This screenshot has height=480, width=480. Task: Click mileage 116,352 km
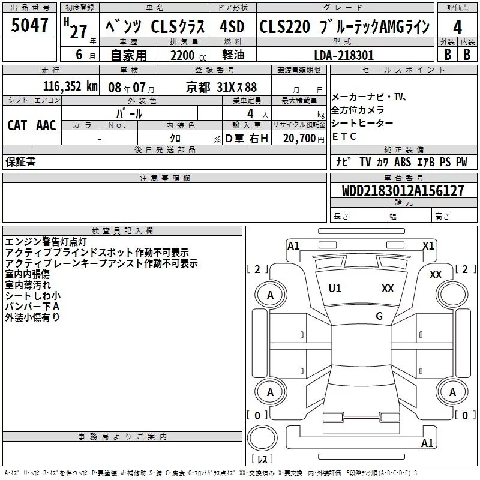pyautogui.click(x=70, y=86)
